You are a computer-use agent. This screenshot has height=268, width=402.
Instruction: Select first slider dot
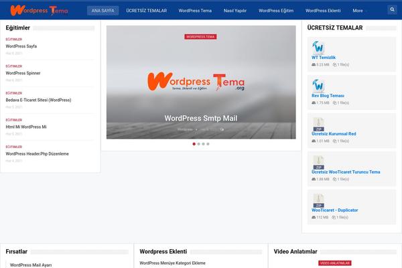coord(194,144)
